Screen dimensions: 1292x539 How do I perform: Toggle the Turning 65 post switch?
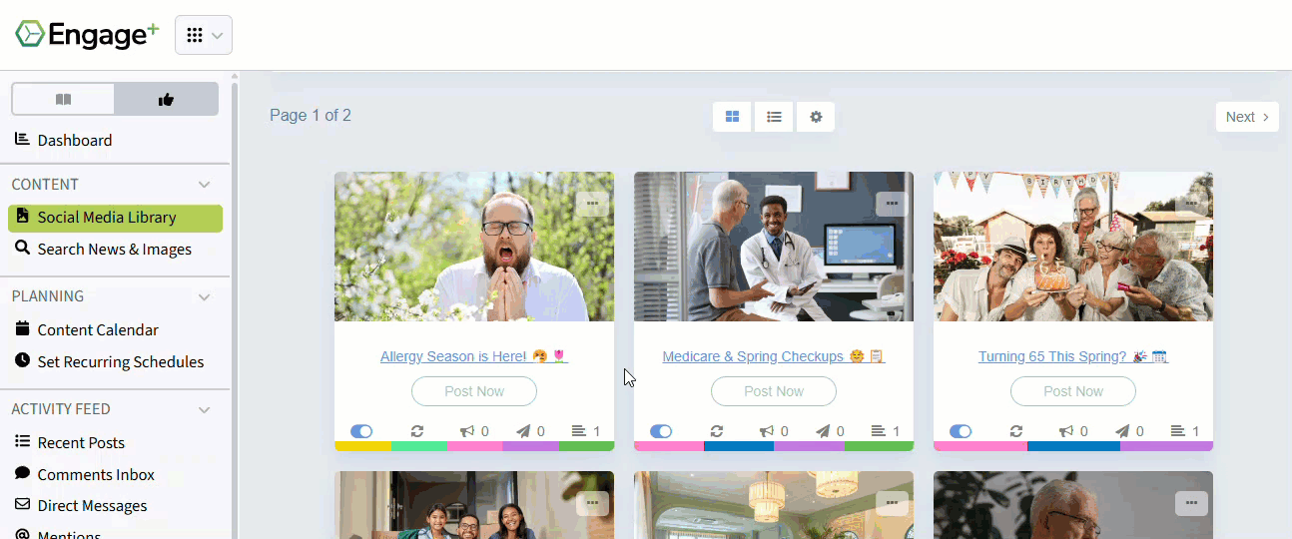click(x=961, y=431)
